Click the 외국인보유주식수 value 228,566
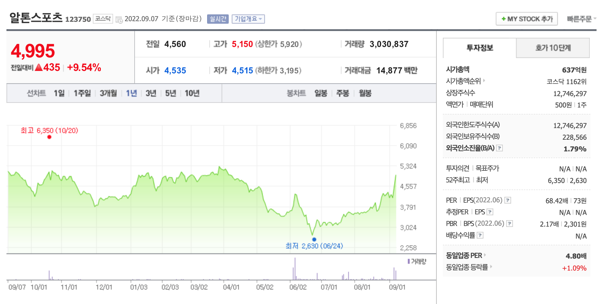The image size is (603, 304). click(x=574, y=137)
